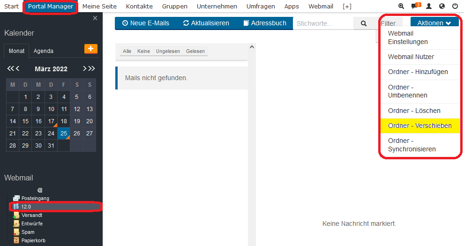Open the Entwürfe folder label

pyautogui.click(x=32, y=224)
